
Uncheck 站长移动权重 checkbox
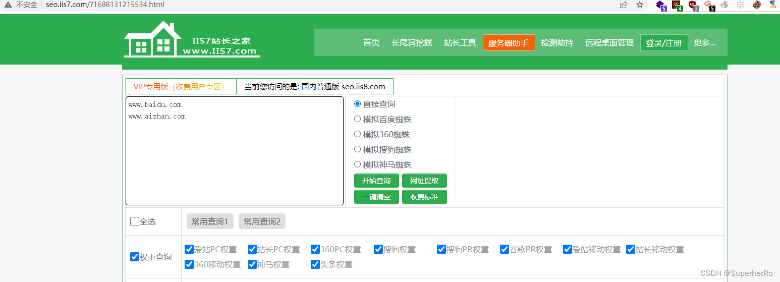(631, 249)
